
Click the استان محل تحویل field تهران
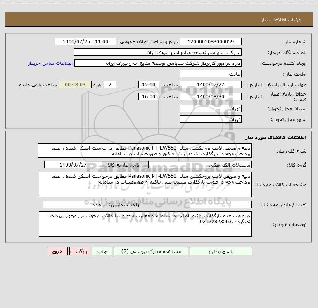211,108
